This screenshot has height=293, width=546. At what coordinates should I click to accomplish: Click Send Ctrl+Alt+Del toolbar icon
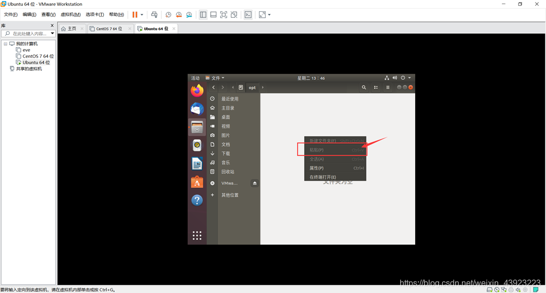click(154, 15)
